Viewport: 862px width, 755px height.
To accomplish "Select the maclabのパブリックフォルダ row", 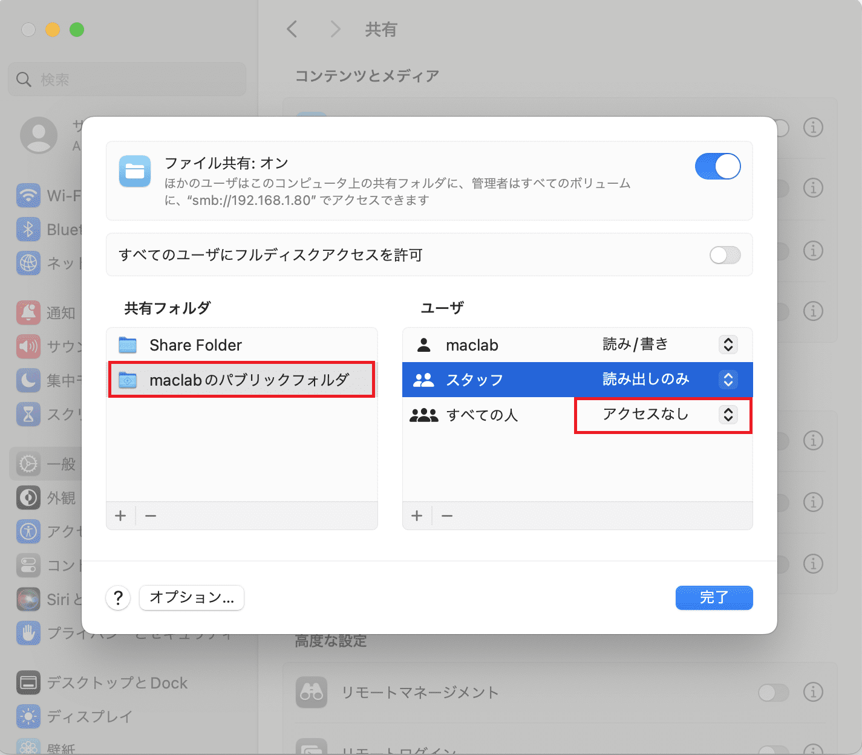I will pos(242,380).
